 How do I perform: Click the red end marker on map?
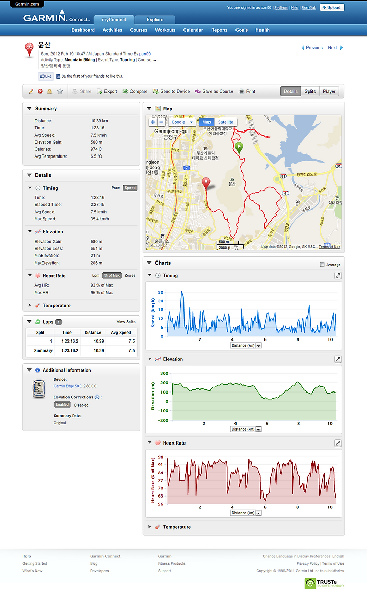tap(206, 184)
